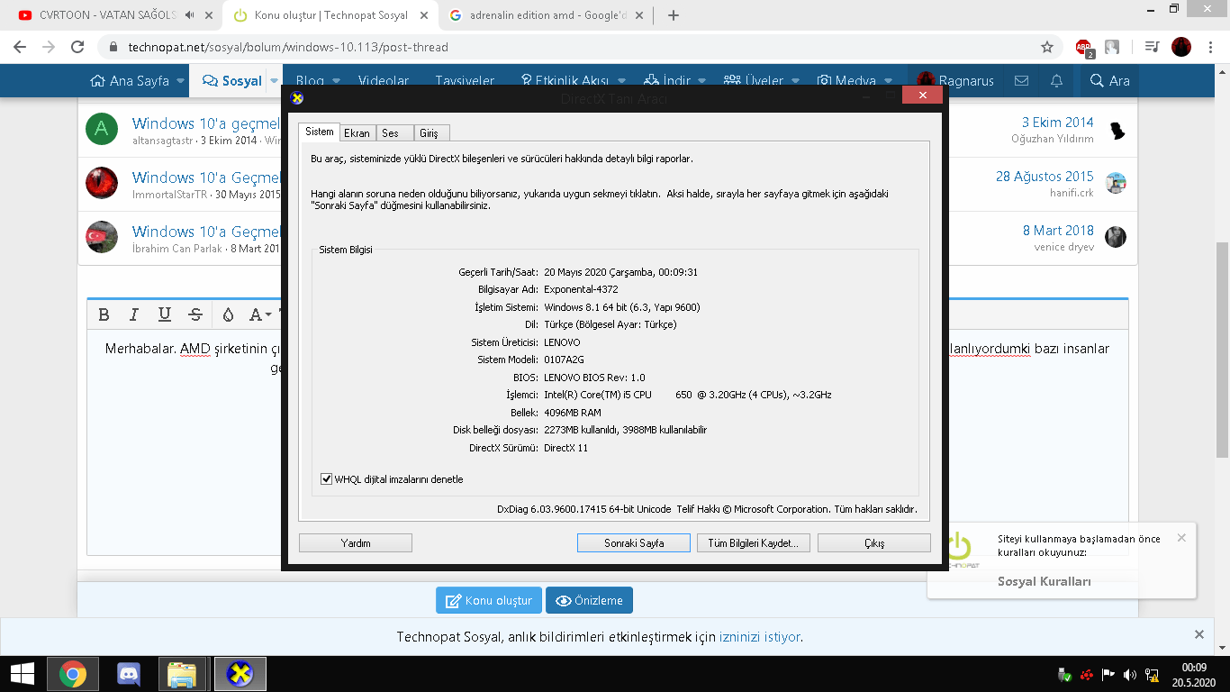The width and height of the screenshot is (1230, 692).
Task: Open the DirectX diagnostic tool taskbar icon
Action: tap(240, 674)
